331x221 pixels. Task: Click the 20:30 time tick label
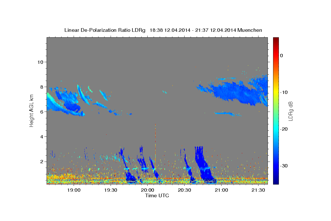tap(185, 190)
